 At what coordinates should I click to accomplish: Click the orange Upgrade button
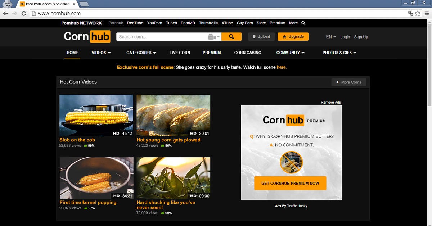click(x=293, y=37)
